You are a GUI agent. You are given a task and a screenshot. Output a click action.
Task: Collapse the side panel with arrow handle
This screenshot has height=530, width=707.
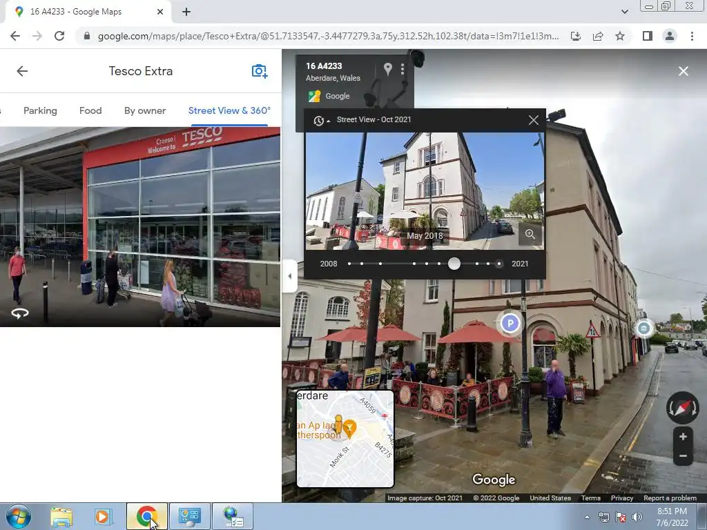pyautogui.click(x=289, y=276)
